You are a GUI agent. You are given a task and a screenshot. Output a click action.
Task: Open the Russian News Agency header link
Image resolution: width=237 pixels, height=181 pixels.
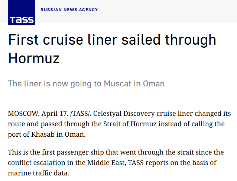(x=69, y=10)
